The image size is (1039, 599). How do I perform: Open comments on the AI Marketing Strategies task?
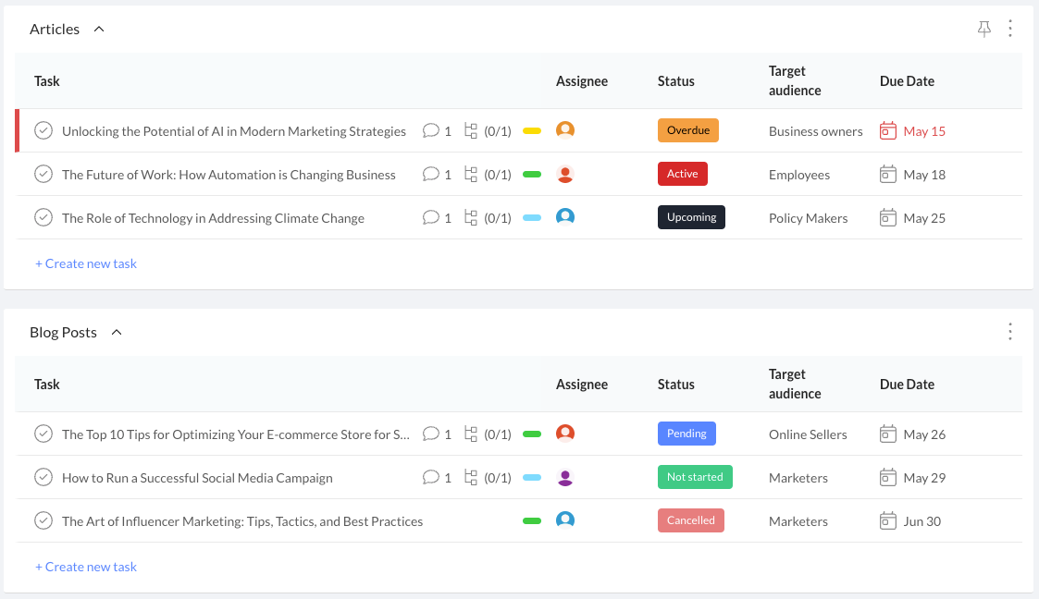431,131
